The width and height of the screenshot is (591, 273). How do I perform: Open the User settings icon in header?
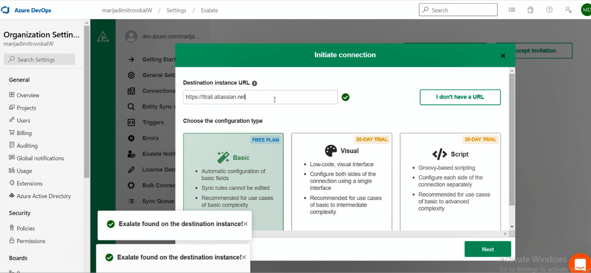coord(568,10)
